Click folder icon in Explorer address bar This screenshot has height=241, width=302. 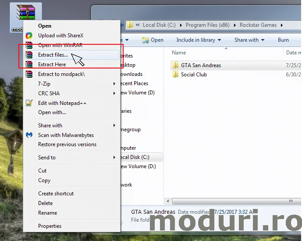pos(130,25)
